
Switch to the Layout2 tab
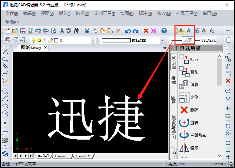[83, 156]
